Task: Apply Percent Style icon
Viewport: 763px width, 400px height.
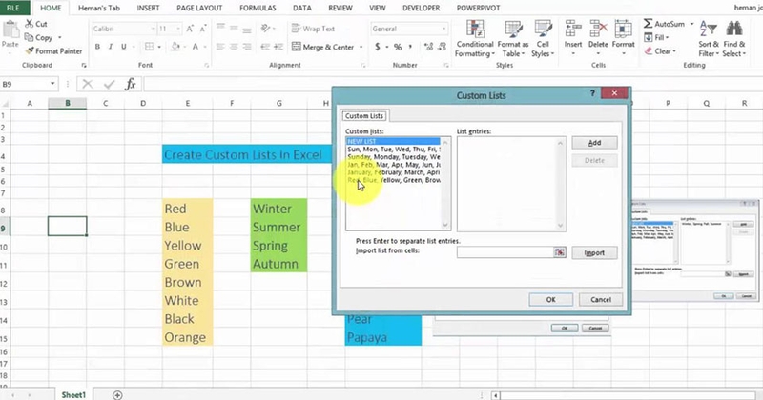Action: pyautogui.click(x=398, y=47)
